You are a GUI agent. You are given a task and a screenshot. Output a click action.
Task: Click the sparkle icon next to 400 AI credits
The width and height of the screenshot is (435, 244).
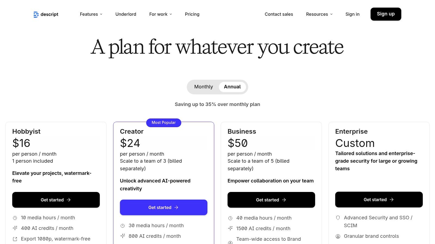pyautogui.click(x=15, y=228)
